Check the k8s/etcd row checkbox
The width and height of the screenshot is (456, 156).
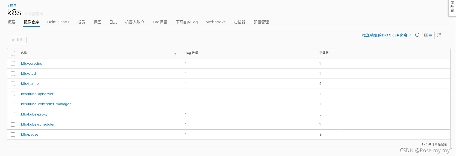click(x=13, y=74)
